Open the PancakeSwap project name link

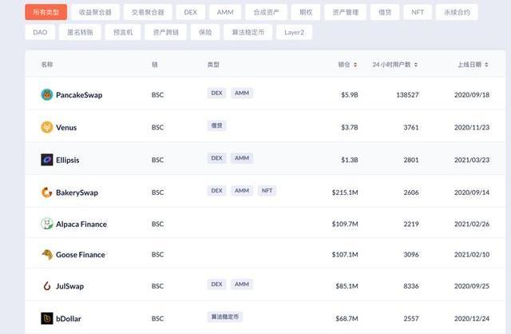(79, 95)
